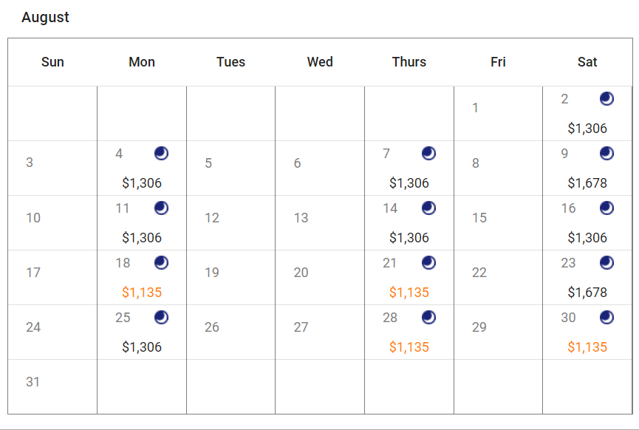Select the $1,135 fare on August 18
Image resolution: width=639 pixels, height=430 pixels.
tap(142, 293)
